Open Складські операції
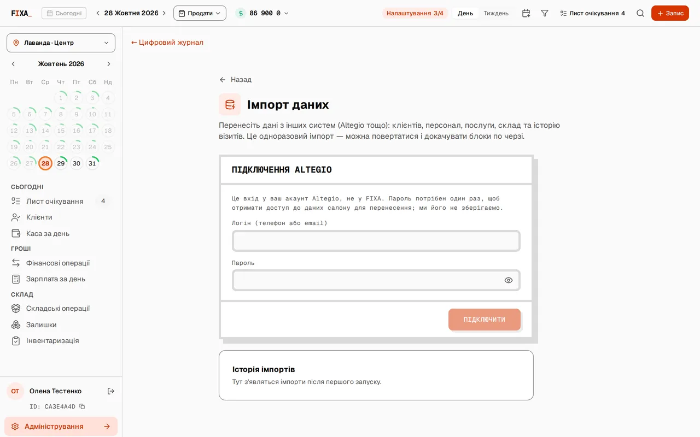This screenshot has width=700, height=437. pos(61,308)
